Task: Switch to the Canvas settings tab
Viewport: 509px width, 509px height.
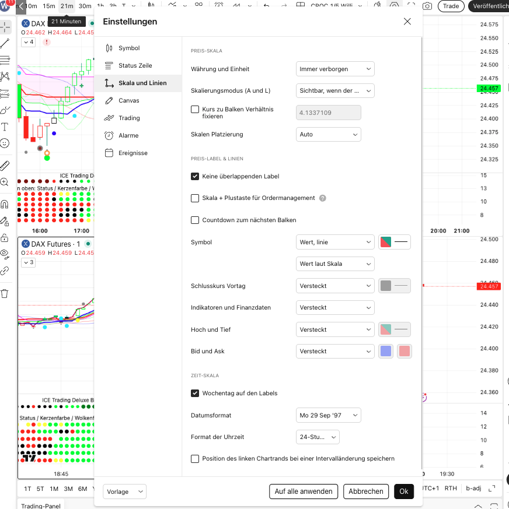Action: point(128,100)
